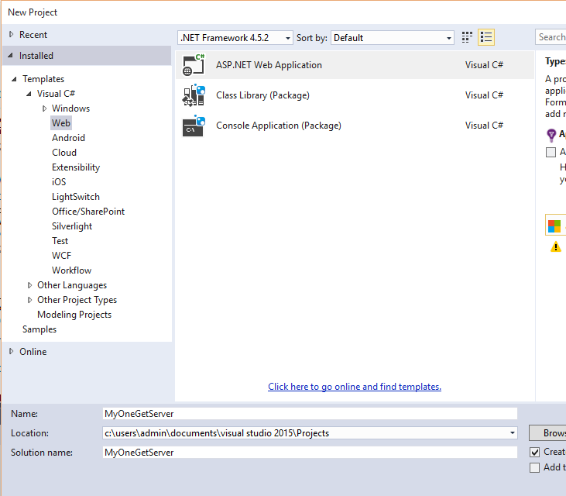Click the Recent header label
Image resolution: width=566 pixels, height=496 pixels.
pos(33,35)
